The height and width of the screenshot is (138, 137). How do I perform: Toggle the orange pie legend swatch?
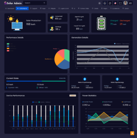tap(8, 49)
